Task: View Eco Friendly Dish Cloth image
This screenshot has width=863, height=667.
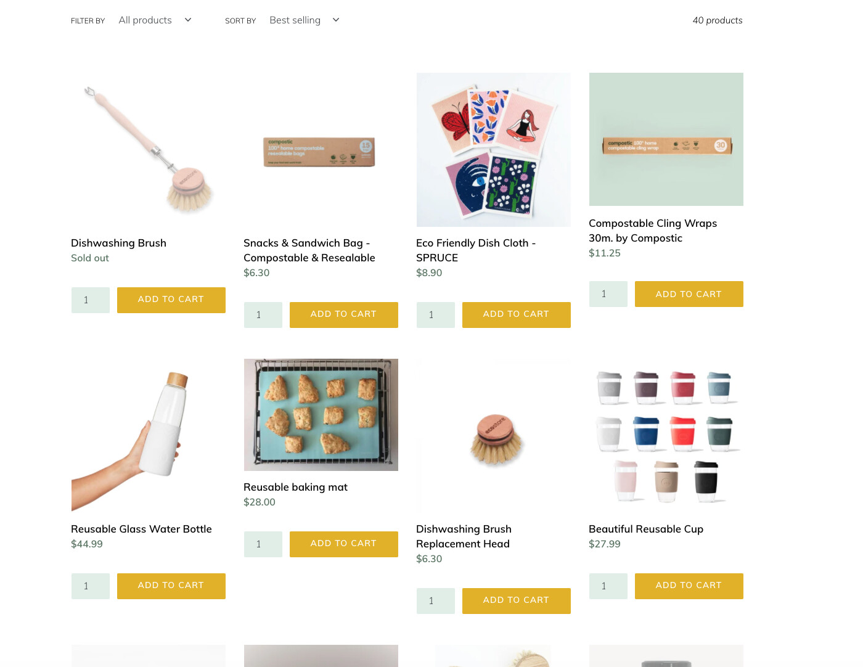Action: click(493, 150)
